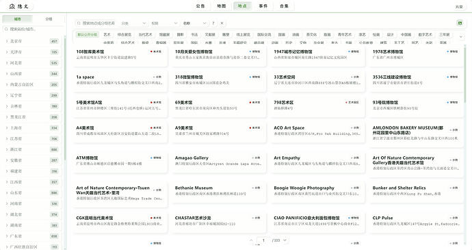Image resolution: width=472 pixels, height=250 pixels.
Task: Toggle the 综合展览 tag filter
Action: click(124, 35)
